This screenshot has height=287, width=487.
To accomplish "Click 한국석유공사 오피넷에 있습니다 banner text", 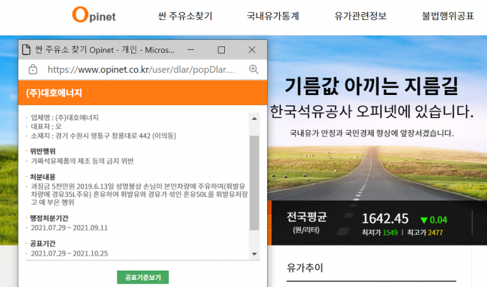I will click(x=372, y=111).
